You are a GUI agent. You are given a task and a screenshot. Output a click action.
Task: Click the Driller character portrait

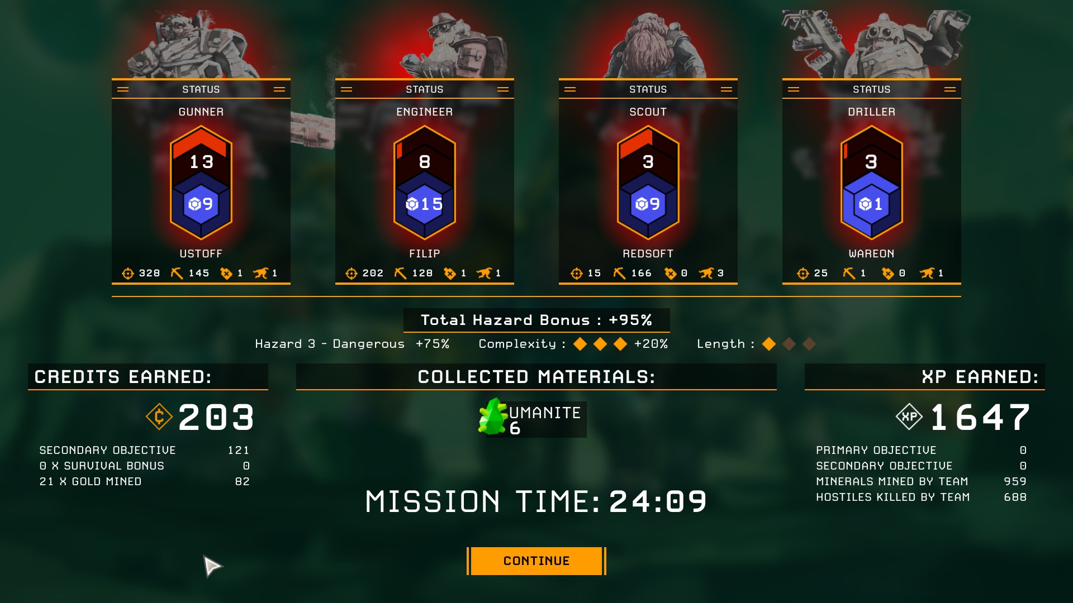click(x=875, y=45)
